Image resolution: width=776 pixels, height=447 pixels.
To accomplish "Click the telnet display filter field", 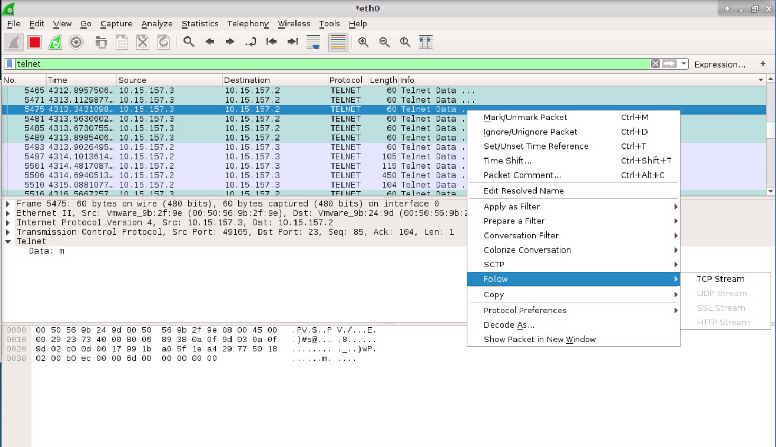I will click(332, 64).
